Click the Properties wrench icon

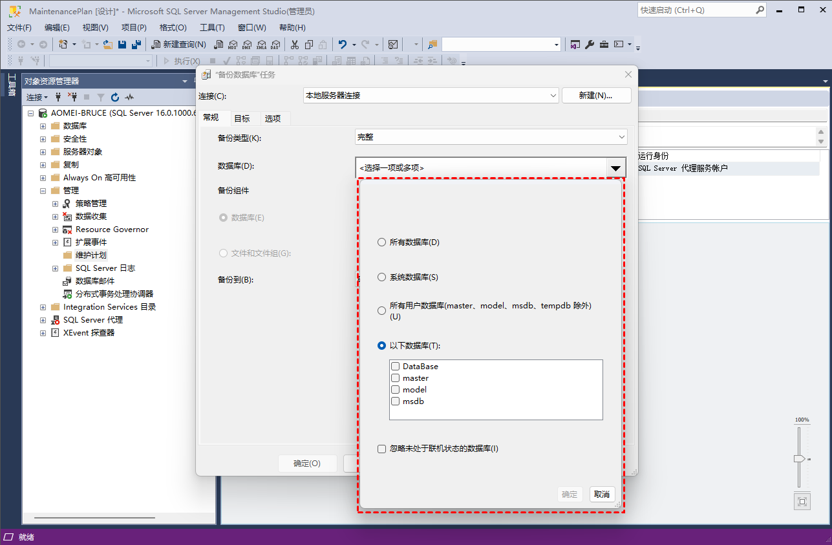pyautogui.click(x=590, y=45)
